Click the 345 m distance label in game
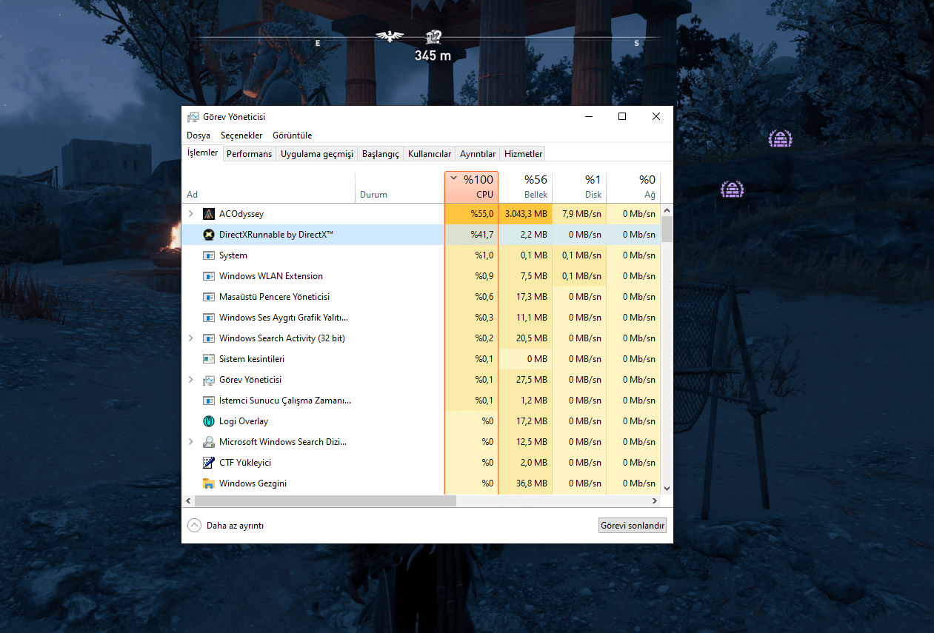The width and height of the screenshot is (934, 633). pyautogui.click(x=433, y=56)
